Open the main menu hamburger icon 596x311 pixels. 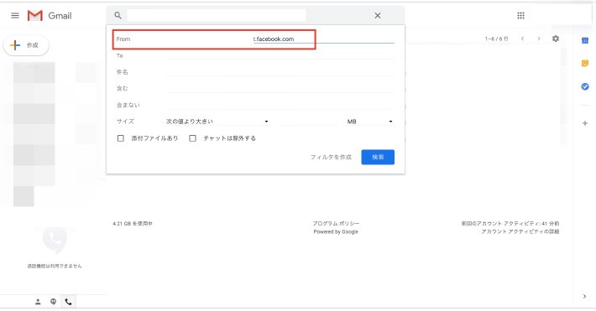[x=15, y=16]
